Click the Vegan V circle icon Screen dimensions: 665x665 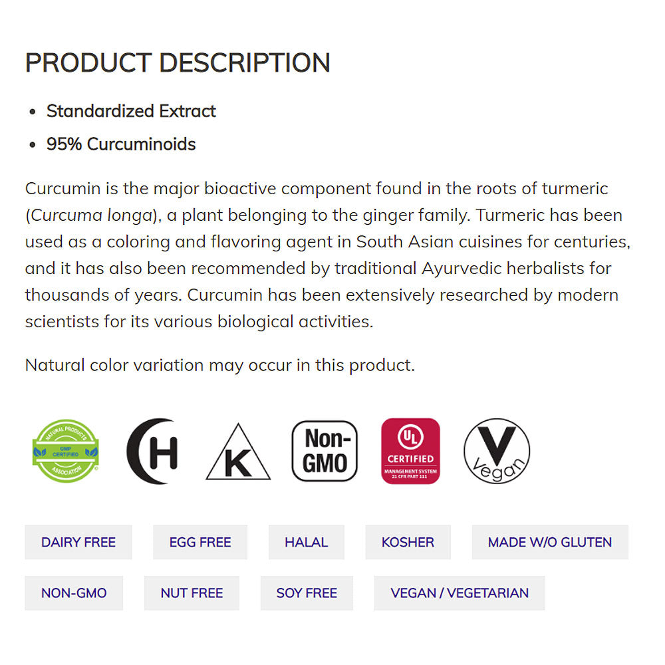click(497, 450)
